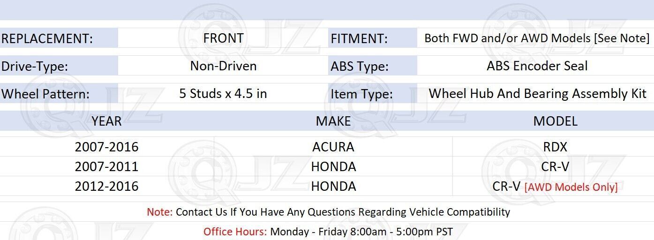Click the YEAR column header

[x=106, y=121]
